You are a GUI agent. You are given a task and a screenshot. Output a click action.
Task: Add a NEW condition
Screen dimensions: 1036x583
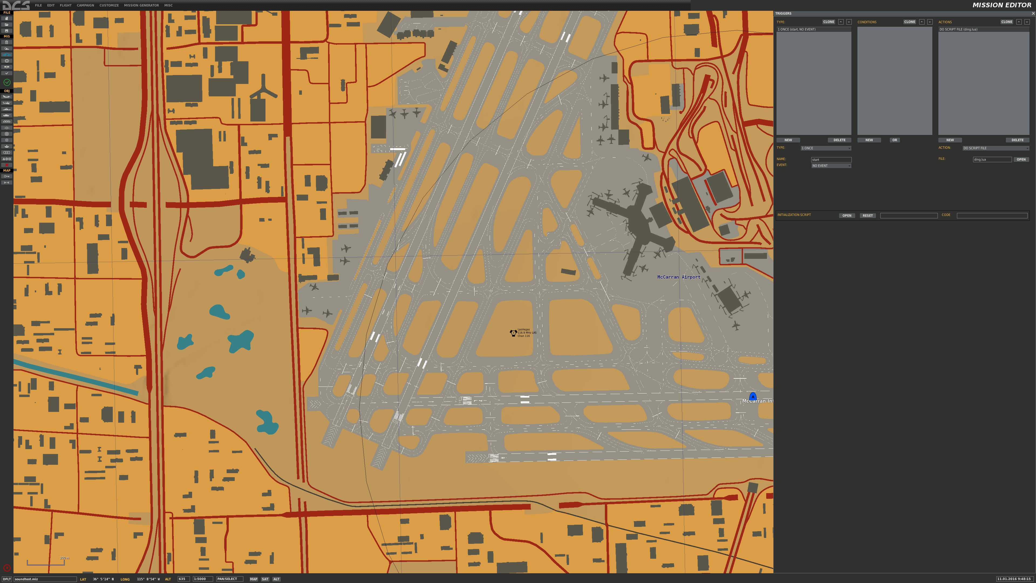[x=869, y=140]
